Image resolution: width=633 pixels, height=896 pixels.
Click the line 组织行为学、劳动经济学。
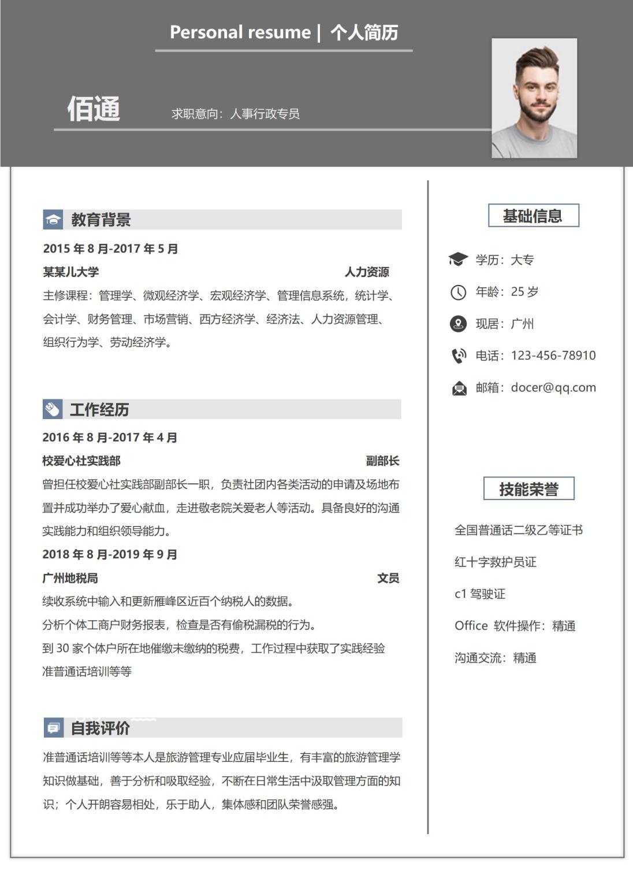click(107, 342)
